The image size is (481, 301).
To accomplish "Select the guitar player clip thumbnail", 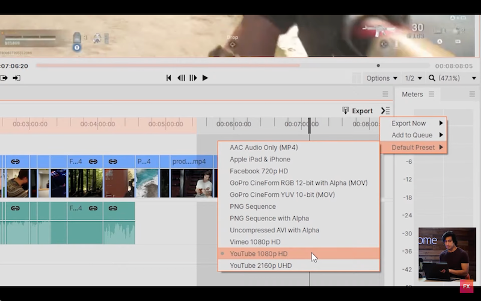I will tap(192, 183).
